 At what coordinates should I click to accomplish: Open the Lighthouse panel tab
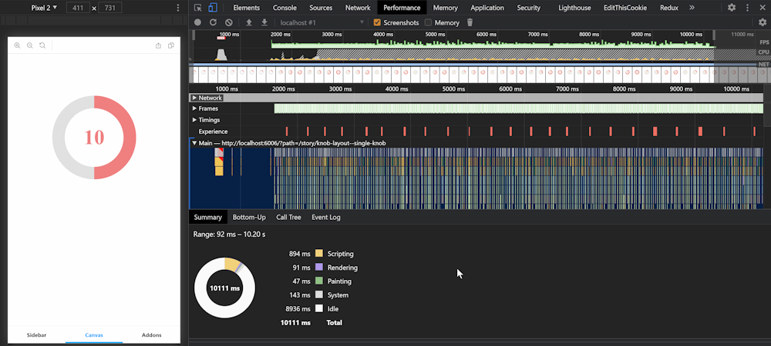(x=574, y=8)
